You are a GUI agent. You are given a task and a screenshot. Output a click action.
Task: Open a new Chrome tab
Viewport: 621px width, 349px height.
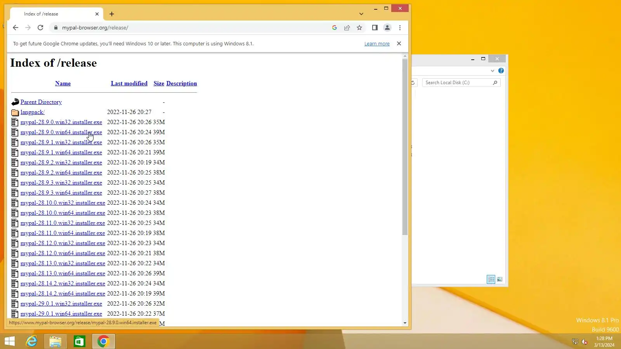click(112, 14)
